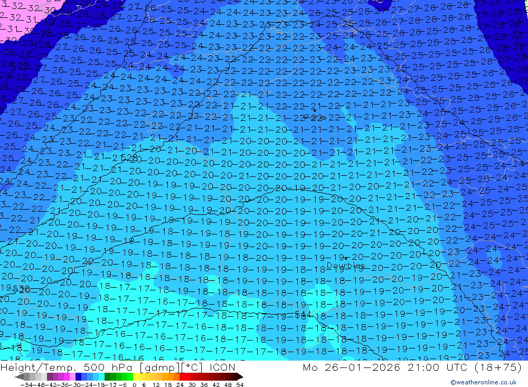Click the '0' value on the legend scale
528x387 pixels.
click(x=134, y=385)
